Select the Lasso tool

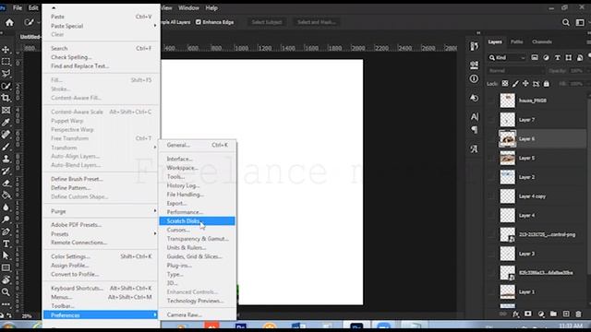click(6, 74)
